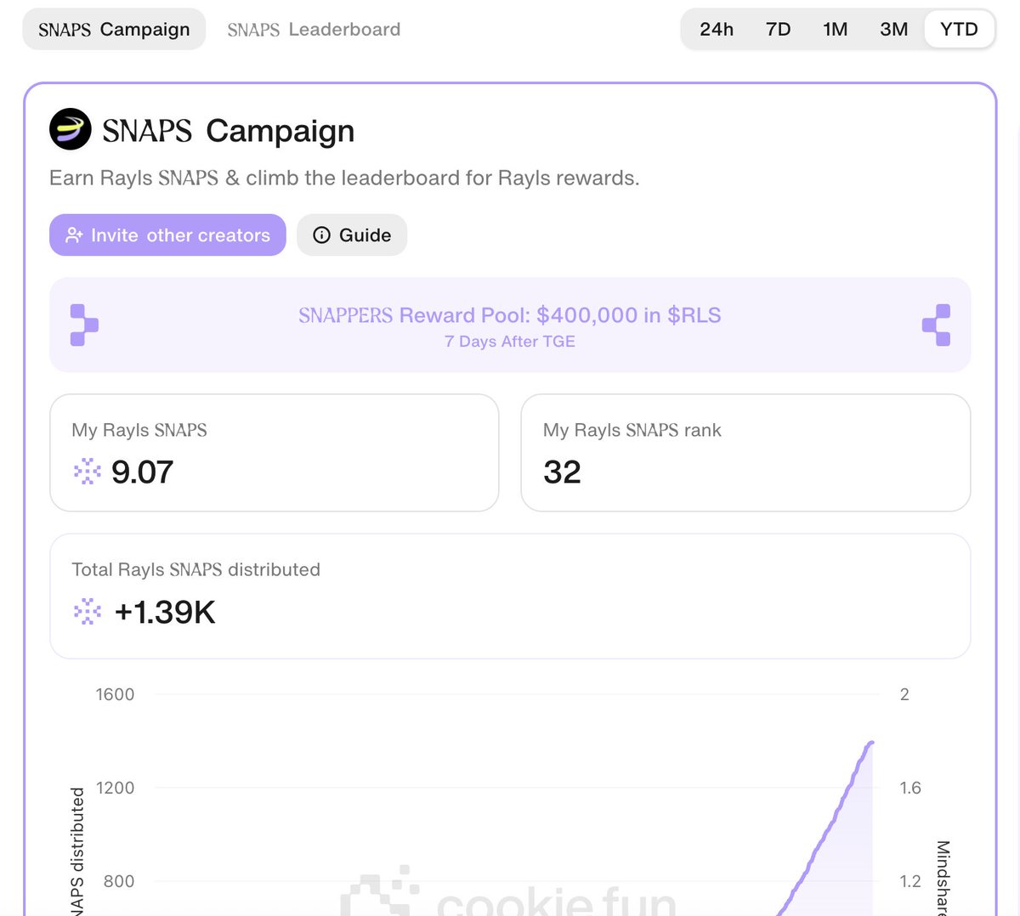Image resolution: width=1020 pixels, height=916 pixels.
Task: Click the add-person icon in Invite button
Action: (74, 235)
